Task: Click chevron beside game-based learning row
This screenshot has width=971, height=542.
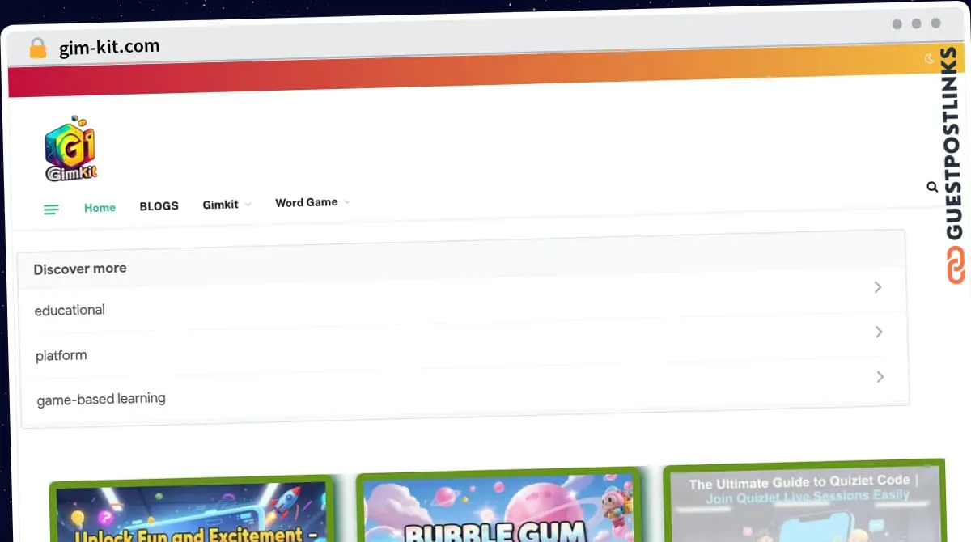Action: (880, 377)
